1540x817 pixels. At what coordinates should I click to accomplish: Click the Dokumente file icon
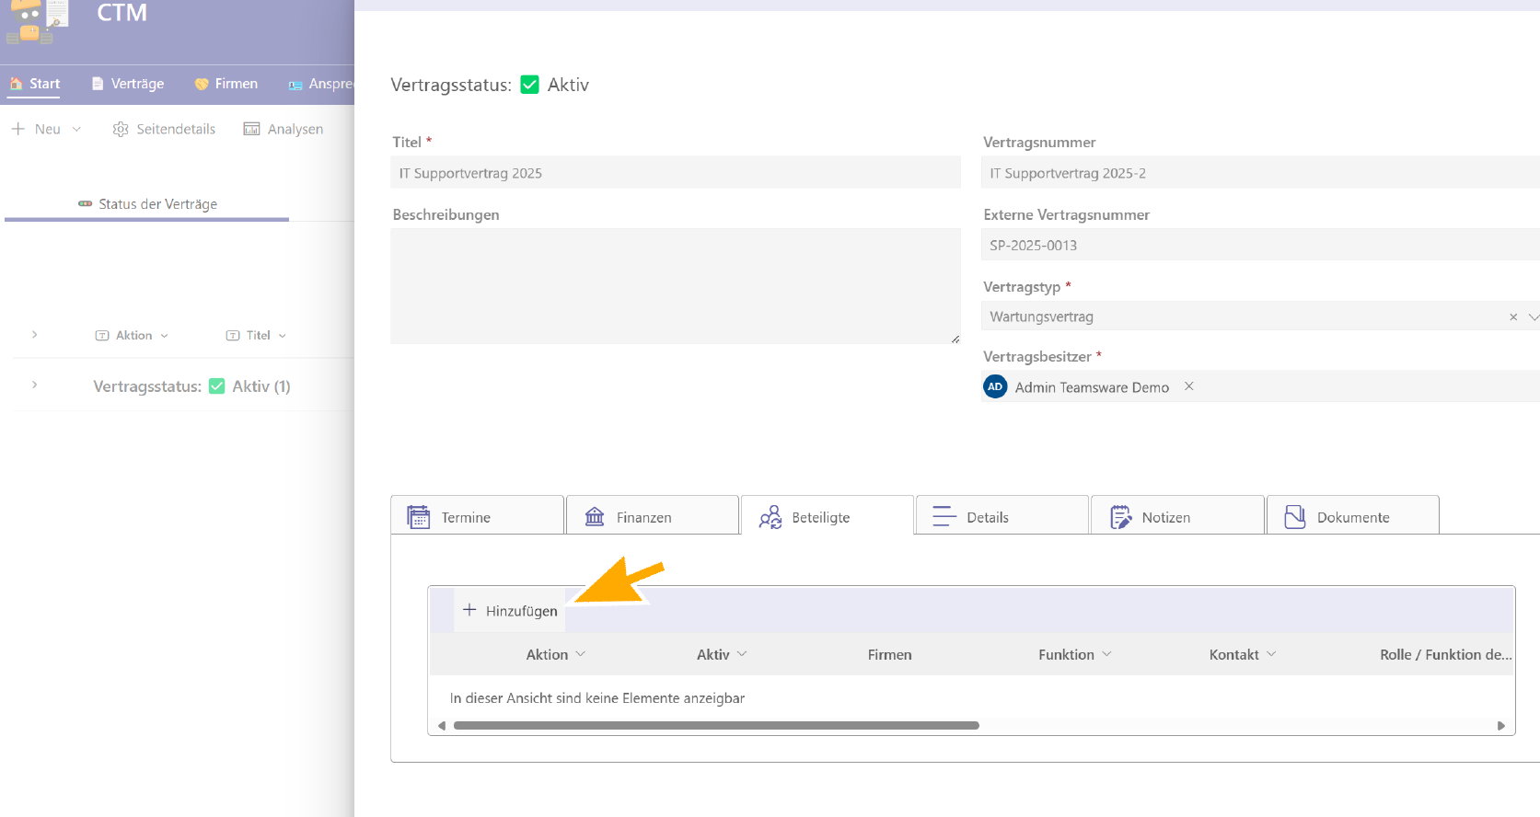[1295, 517]
